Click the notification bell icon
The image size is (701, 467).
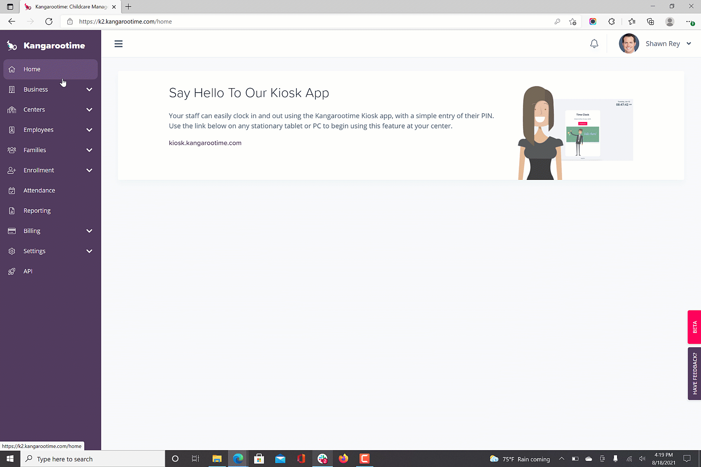594,44
